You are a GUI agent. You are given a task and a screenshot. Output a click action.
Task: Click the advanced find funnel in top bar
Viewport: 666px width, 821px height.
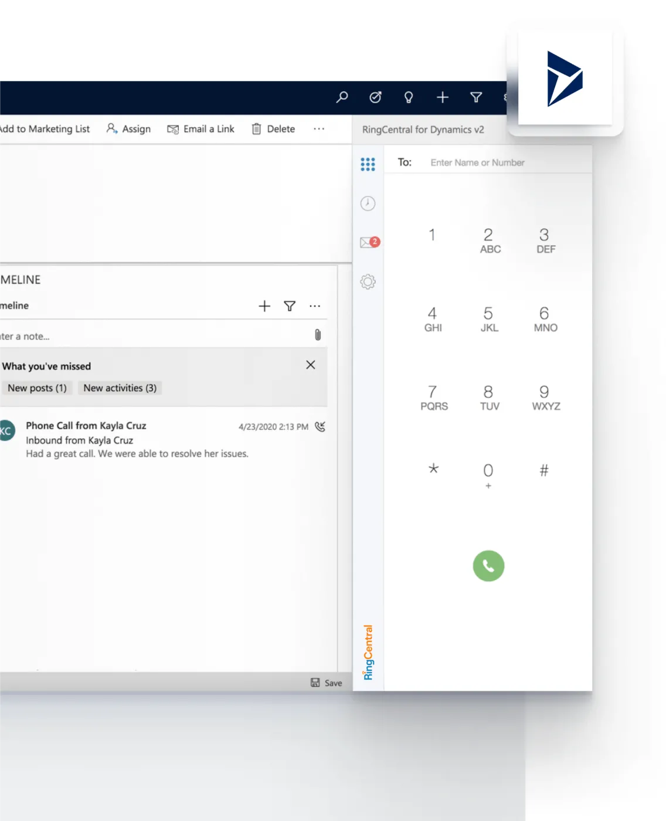point(476,97)
